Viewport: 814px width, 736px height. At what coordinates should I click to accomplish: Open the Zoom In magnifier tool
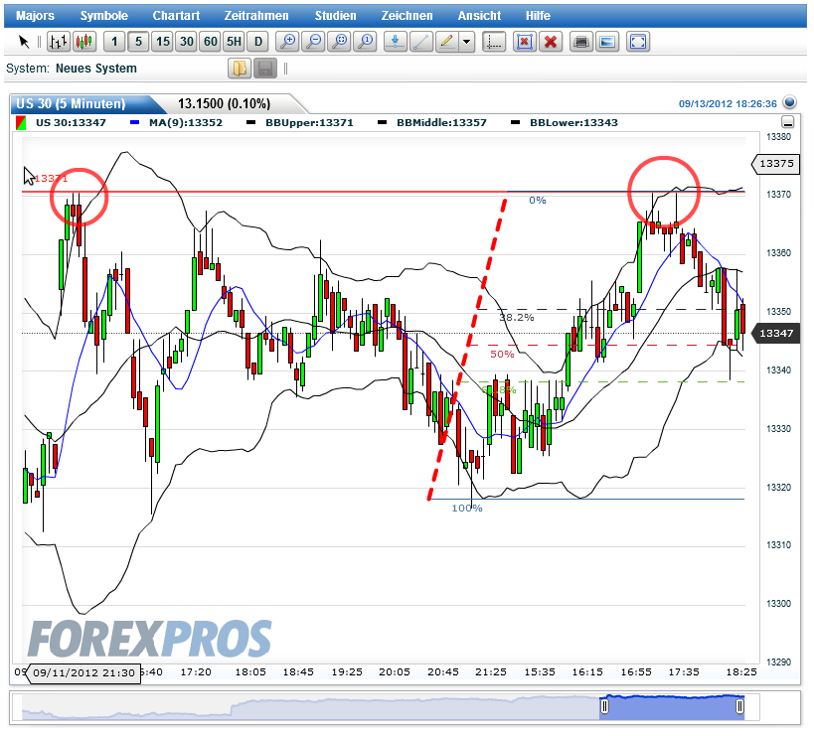point(287,42)
